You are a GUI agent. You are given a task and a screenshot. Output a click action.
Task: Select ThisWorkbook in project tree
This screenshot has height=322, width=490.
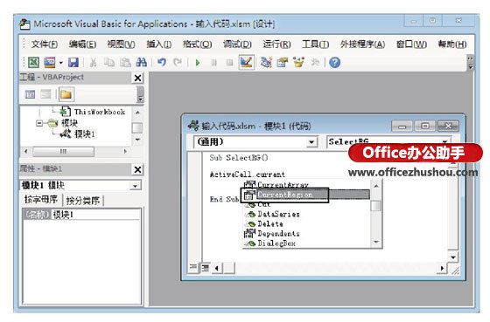pyautogui.click(x=100, y=112)
